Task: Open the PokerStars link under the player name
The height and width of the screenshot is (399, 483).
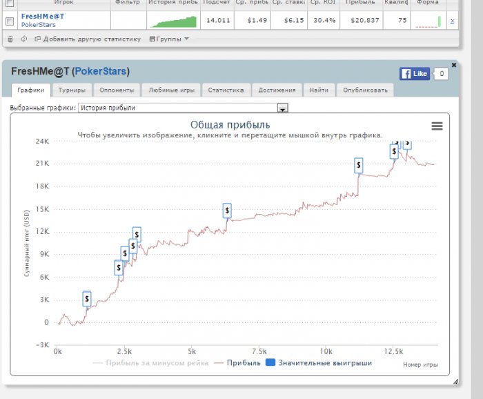Action: point(38,25)
